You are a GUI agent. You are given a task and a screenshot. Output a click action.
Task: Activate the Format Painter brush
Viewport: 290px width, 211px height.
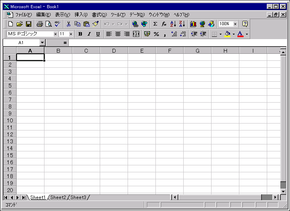tap(96, 24)
